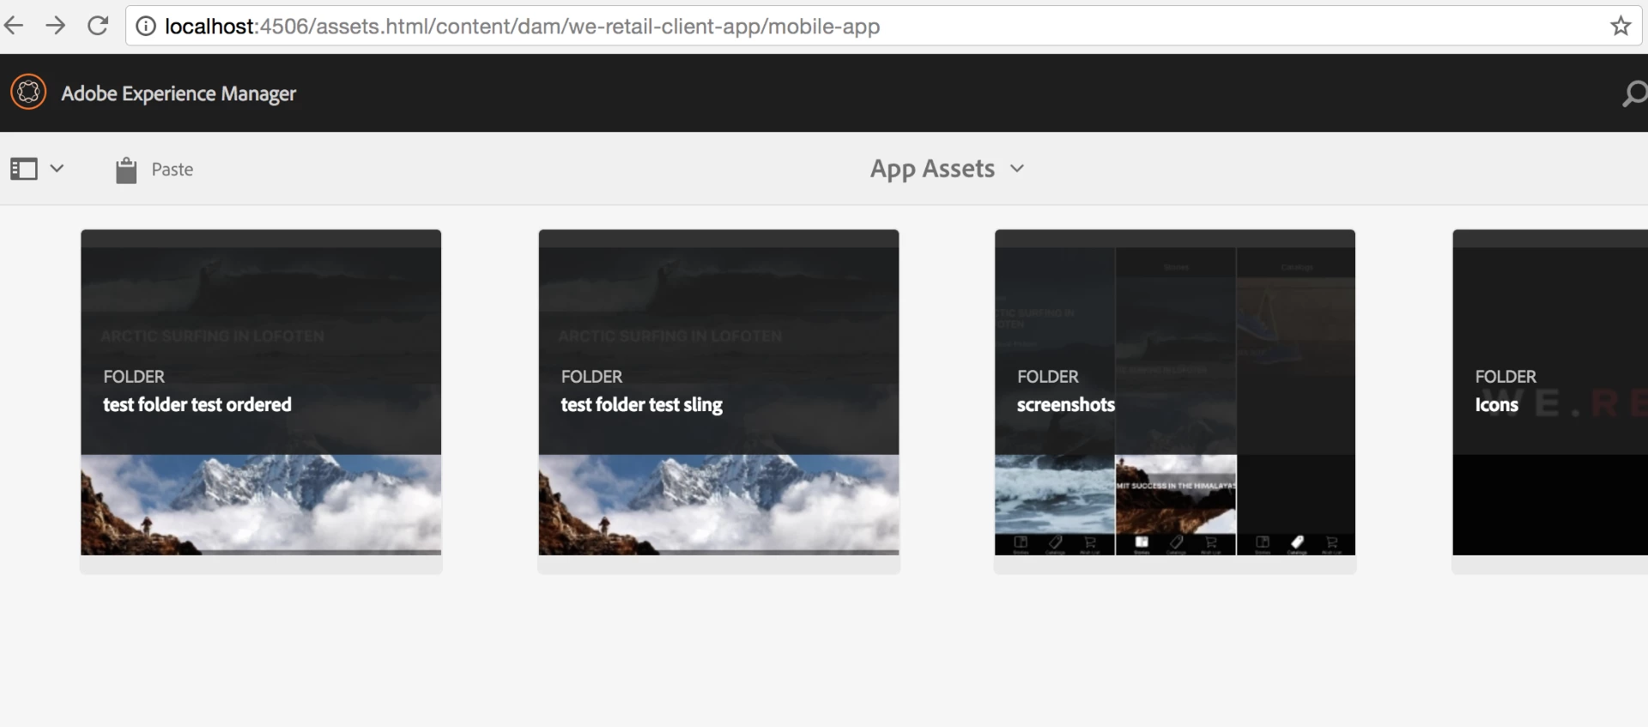Click the browser back arrow
This screenshot has width=1648, height=727.
pos(14,26)
